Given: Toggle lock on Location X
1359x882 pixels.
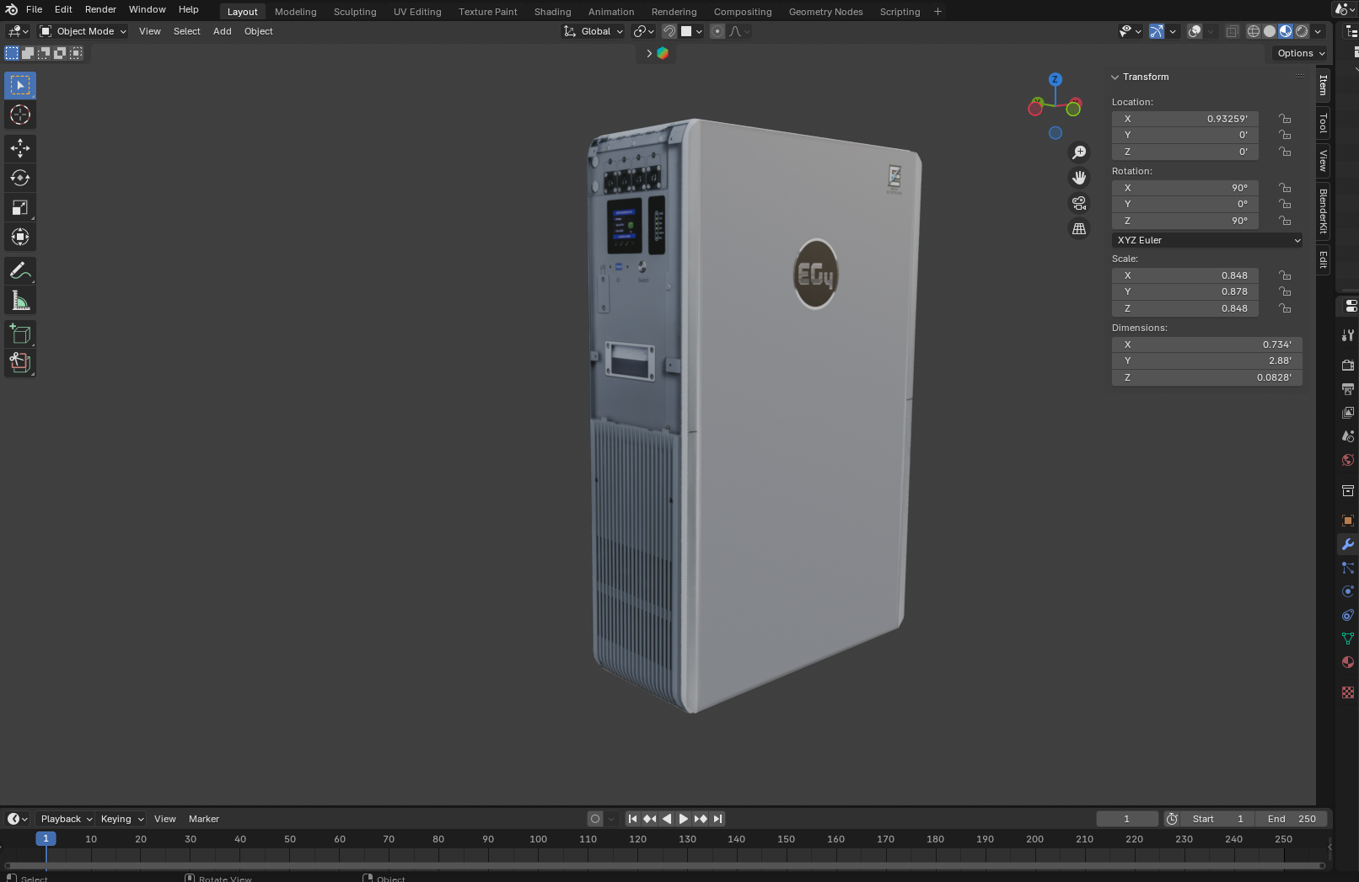Looking at the screenshot, I should [1285, 119].
